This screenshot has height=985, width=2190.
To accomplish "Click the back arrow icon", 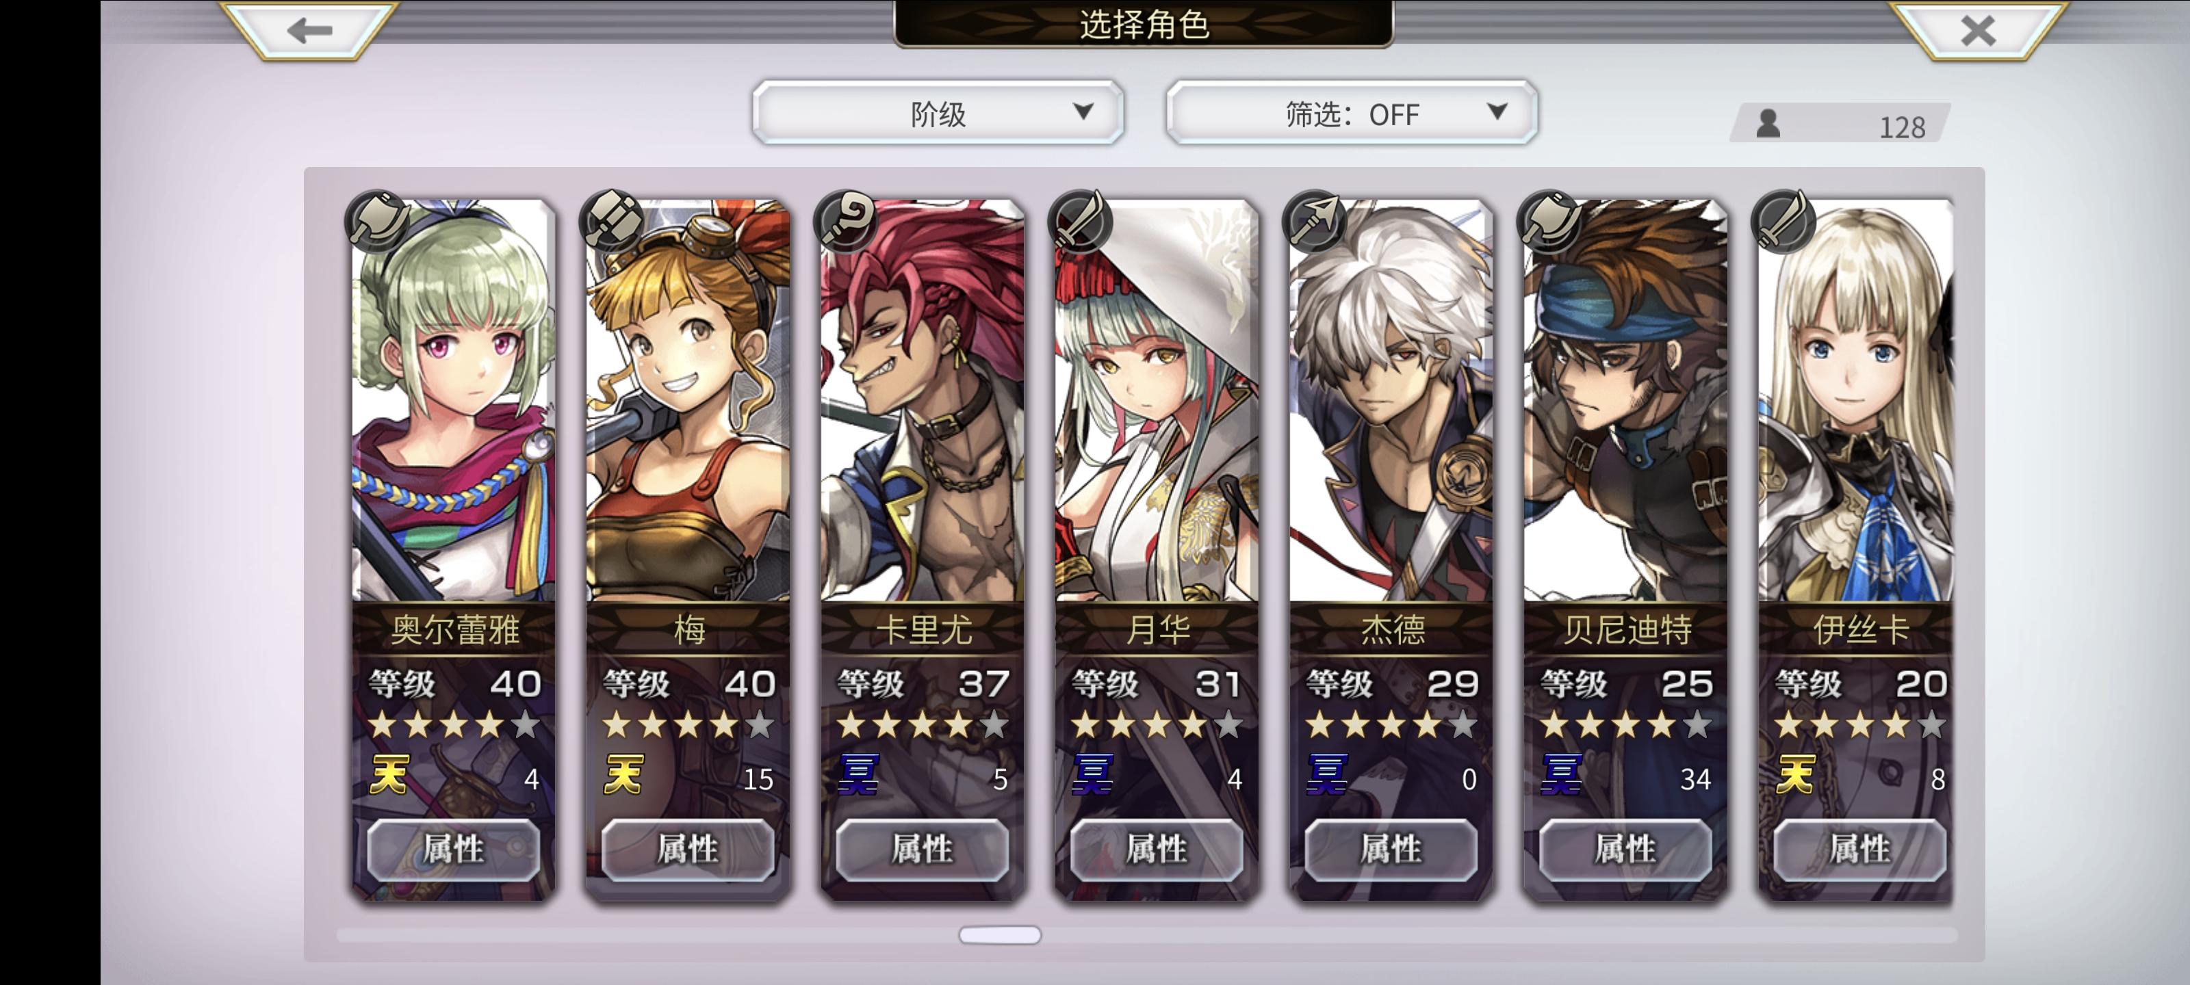I will click(309, 31).
